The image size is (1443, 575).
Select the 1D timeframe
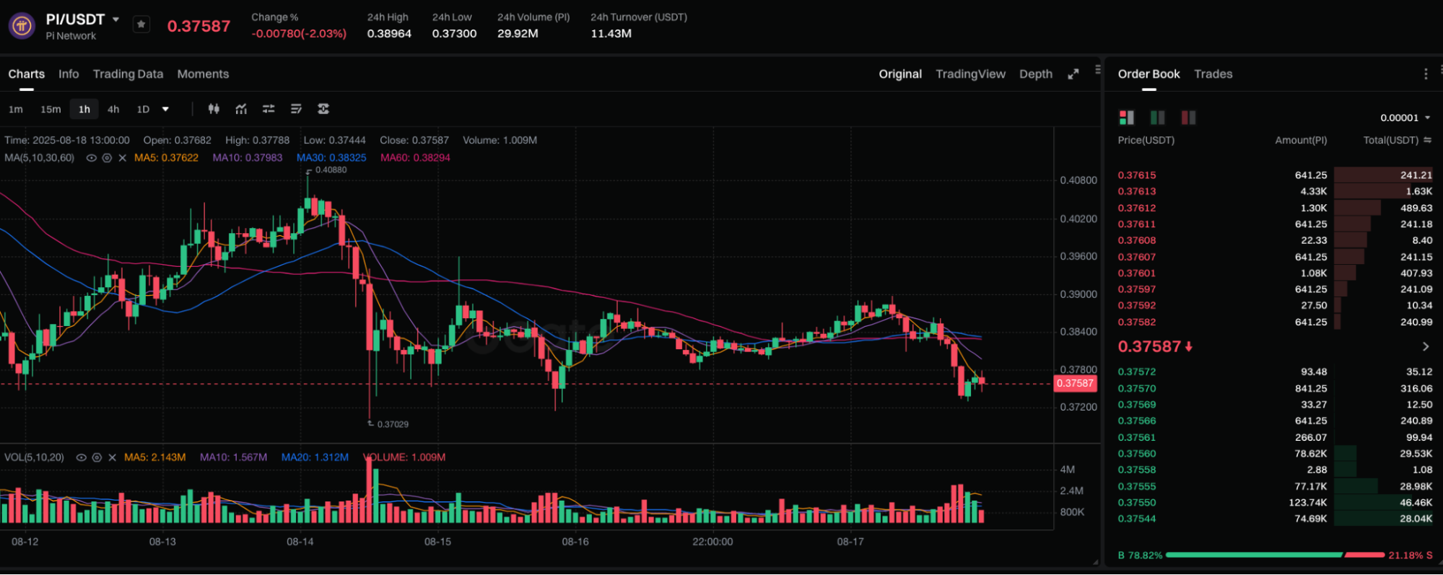click(143, 110)
